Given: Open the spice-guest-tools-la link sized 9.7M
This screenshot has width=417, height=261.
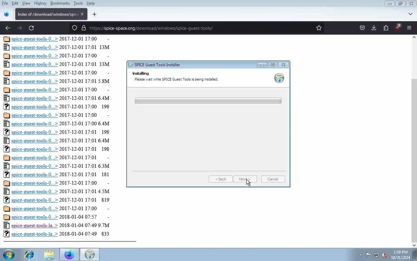Looking at the screenshot, I should [35, 225].
